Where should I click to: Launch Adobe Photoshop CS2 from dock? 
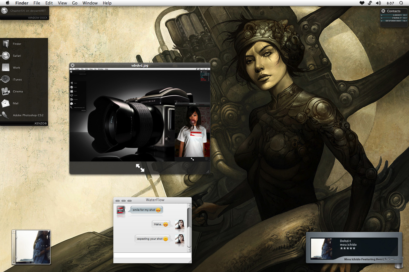point(6,115)
